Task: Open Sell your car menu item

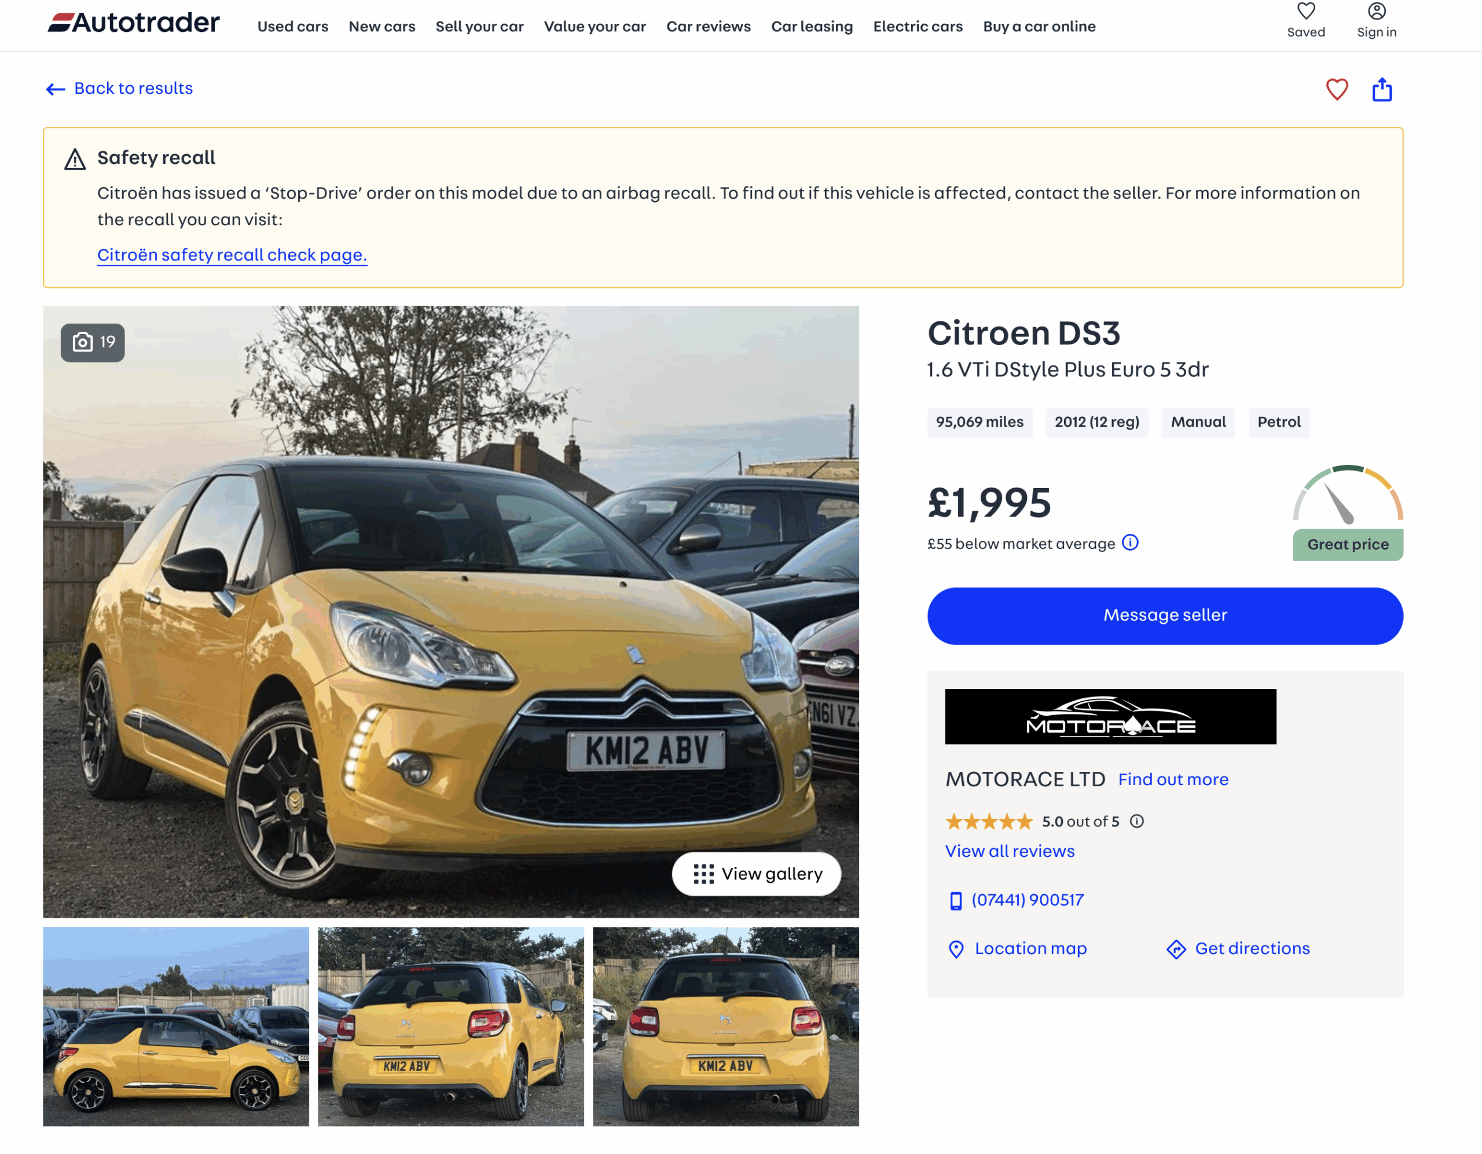Action: pos(480,27)
